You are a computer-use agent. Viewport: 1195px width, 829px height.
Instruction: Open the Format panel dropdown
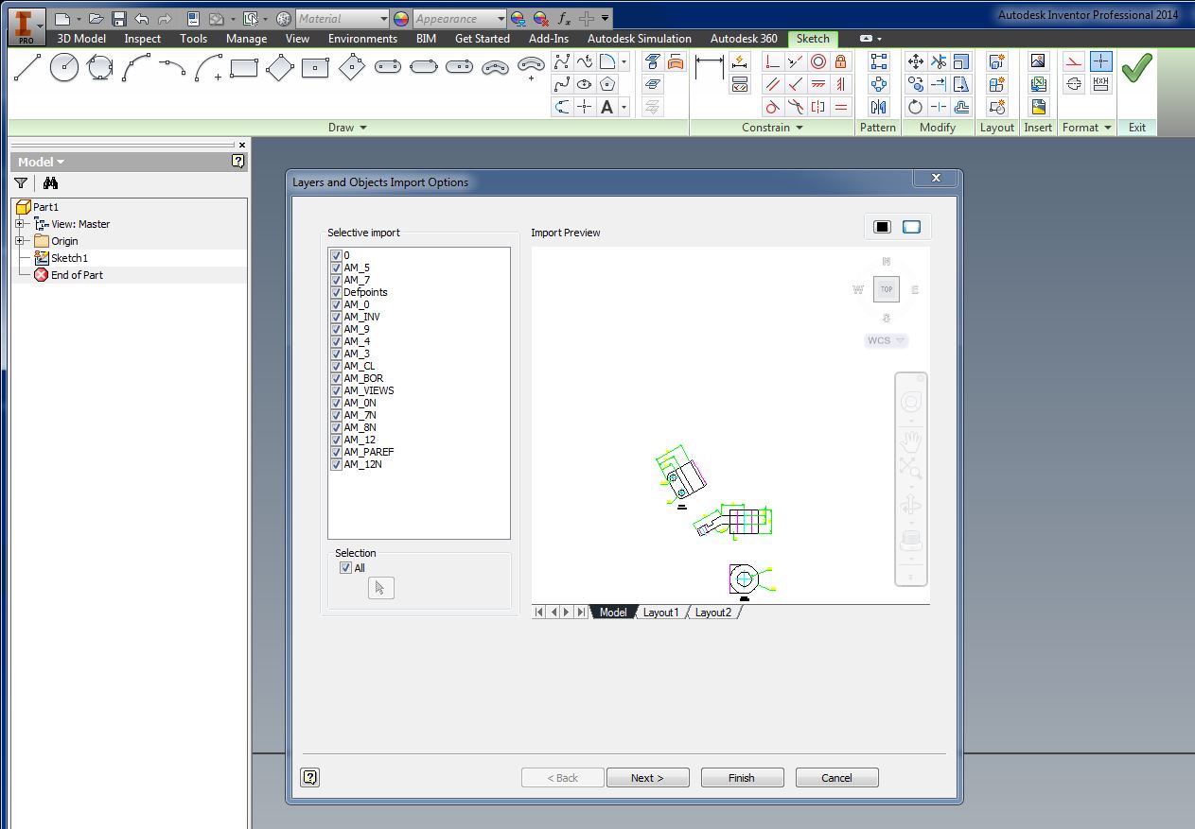[x=1109, y=127]
